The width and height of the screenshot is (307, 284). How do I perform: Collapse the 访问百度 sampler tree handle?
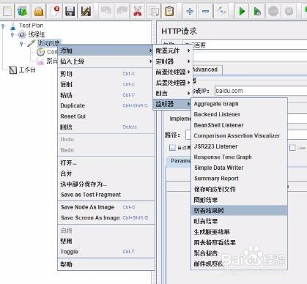22,44
